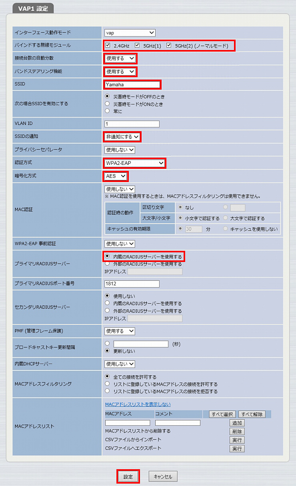Image resolution: width=296 pixels, height=486 pixels.
Task: Click the VLAN ID input field
Action: point(132,124)
